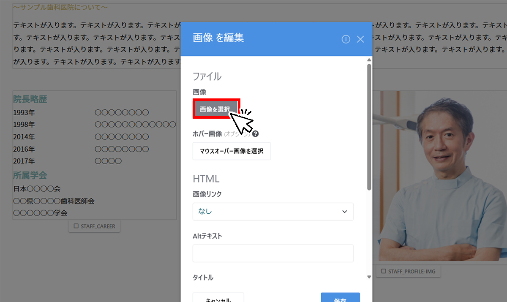The image size is (507, 302).
Task: Focus the Altテキスト input field
Action: point(273,253)
